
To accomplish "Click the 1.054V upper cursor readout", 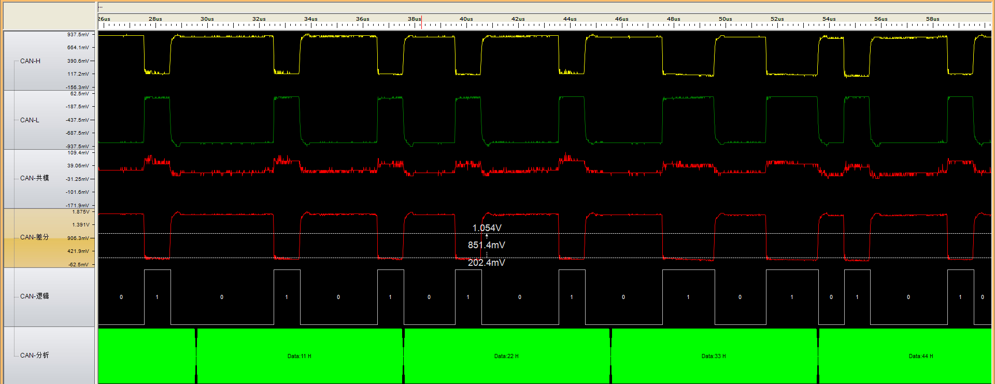I will [x=487, y=228].
